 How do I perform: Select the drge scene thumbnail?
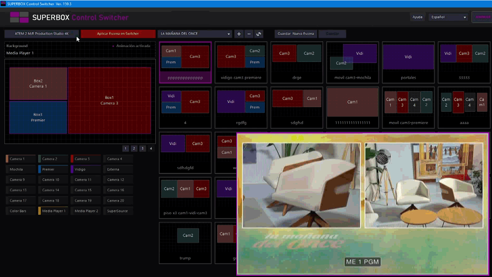297,62
